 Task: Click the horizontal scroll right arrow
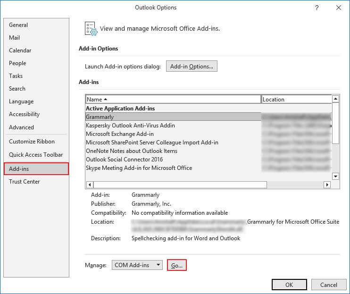(327, 185)
